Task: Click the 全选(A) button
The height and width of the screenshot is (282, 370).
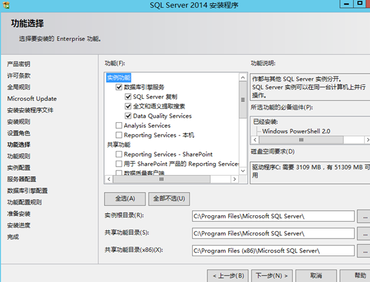Action: pyautogui.click(x=125, y=199)
